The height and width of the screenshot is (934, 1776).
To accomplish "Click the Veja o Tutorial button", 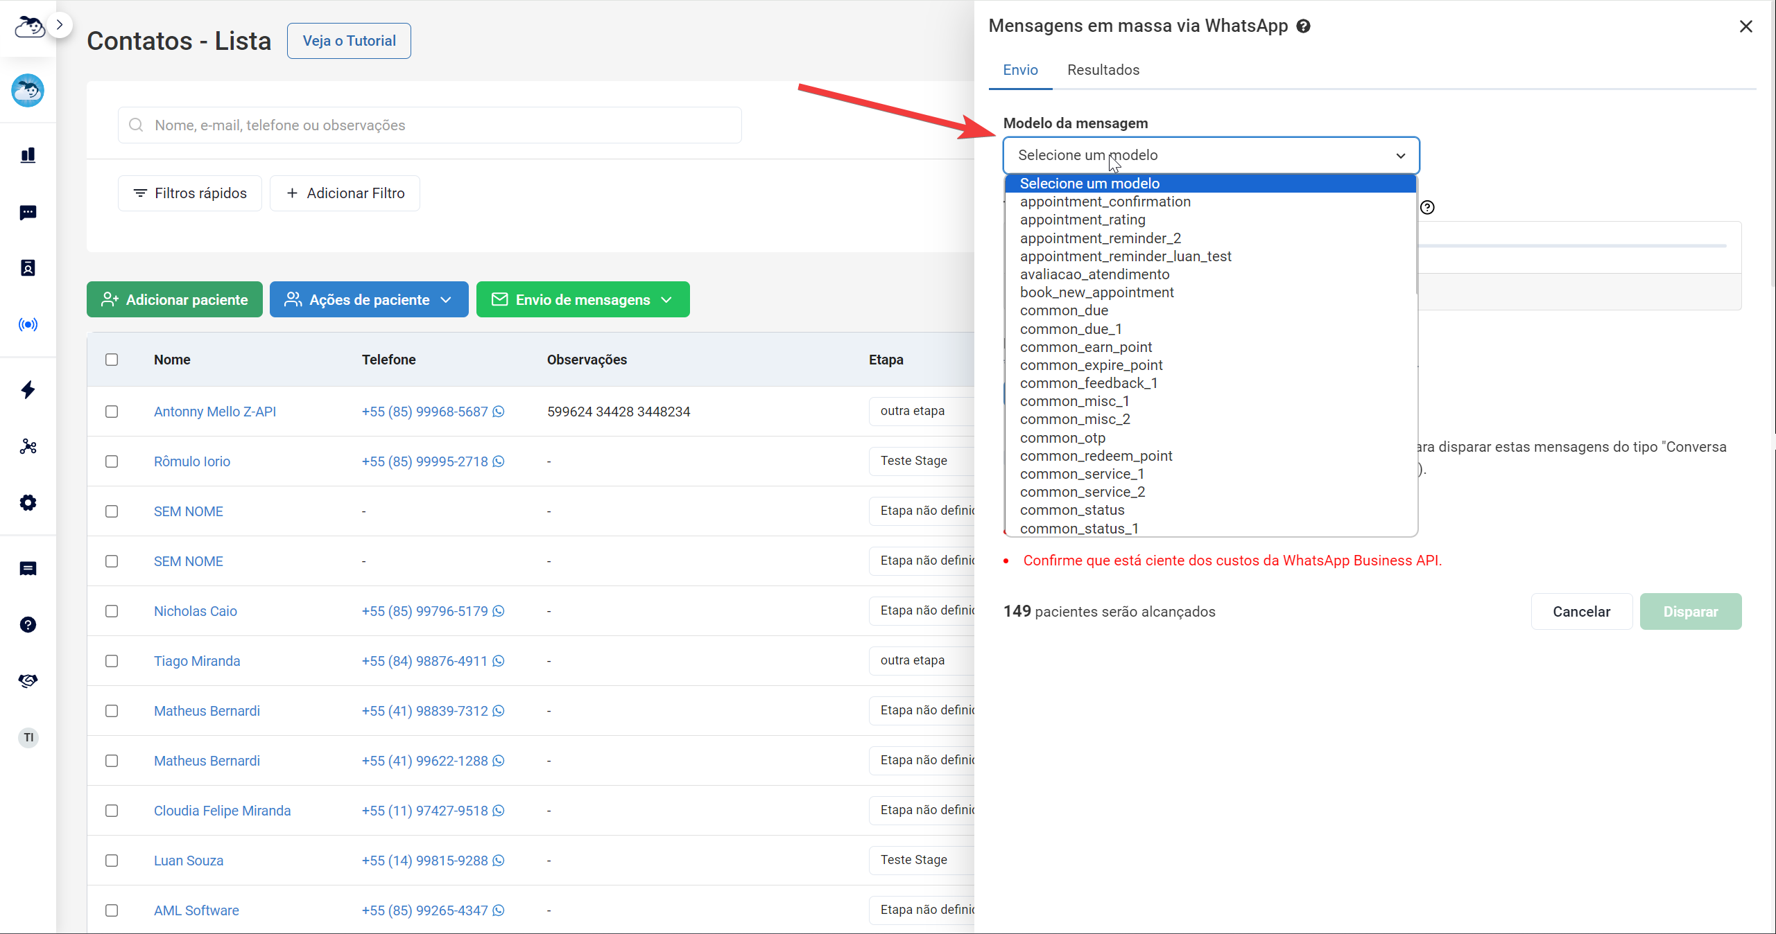I will [x=349, y=41].
